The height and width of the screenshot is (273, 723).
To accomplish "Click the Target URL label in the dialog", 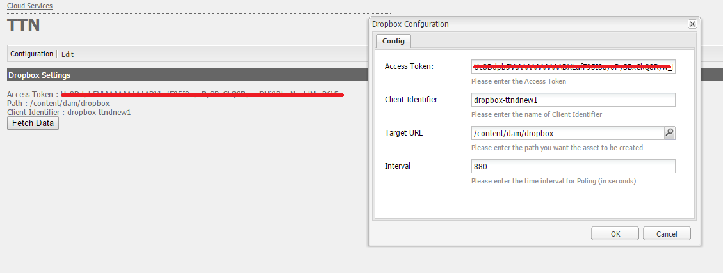I will 404,132.
